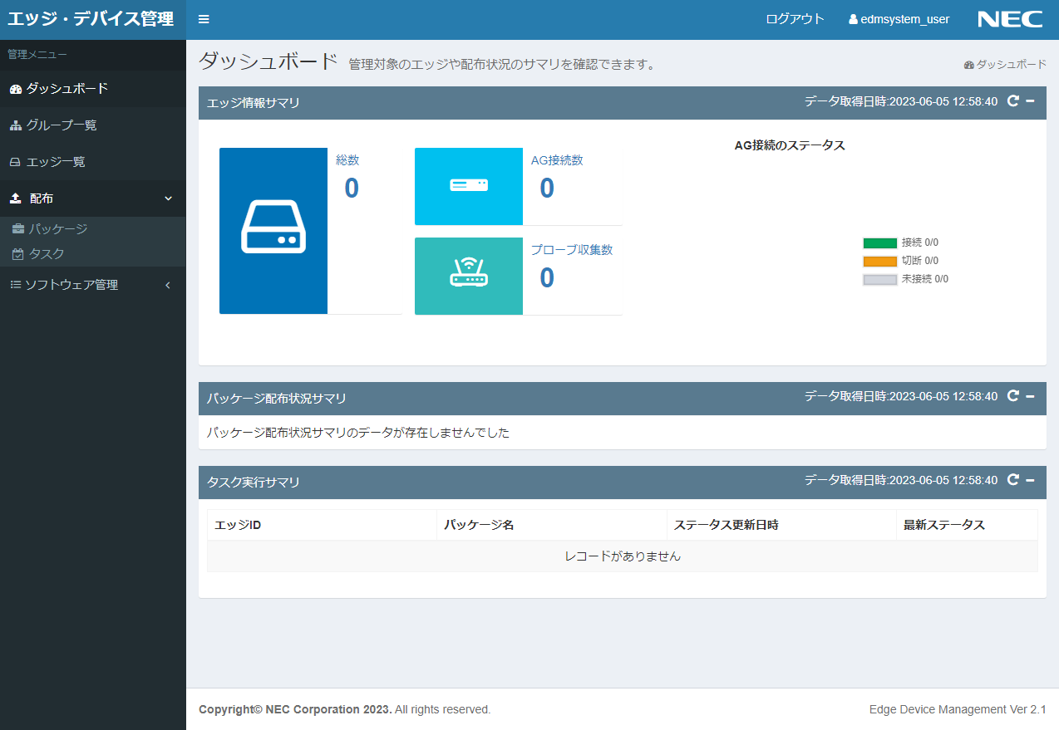Screen dimensions: 1059x730
Task: Click the hamburger sidebar toggle icon
Action: pos(204,20)
